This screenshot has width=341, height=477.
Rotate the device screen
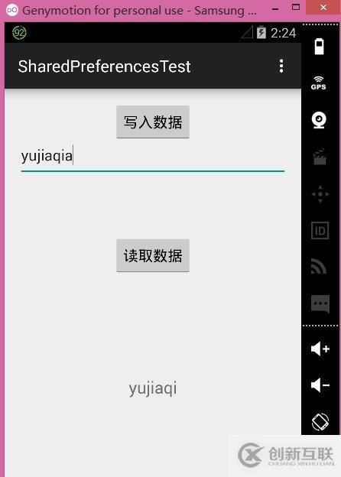320,422
